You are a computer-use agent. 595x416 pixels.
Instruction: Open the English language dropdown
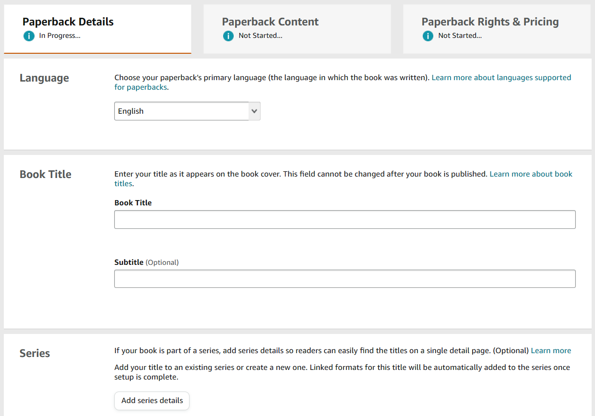[181, 111]
